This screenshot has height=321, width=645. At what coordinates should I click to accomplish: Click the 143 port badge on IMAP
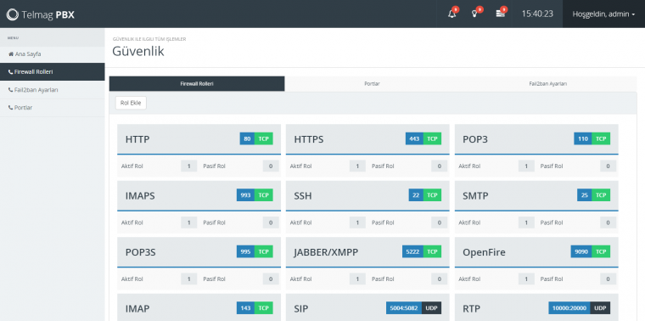click(x=245, y=307)
